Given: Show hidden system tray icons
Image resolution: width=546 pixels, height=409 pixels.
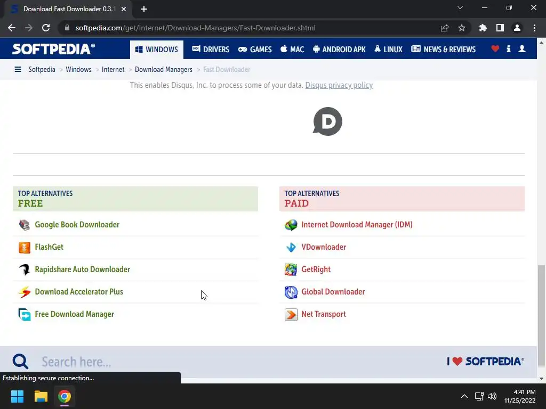Looking at the screenshot, I should [464, 396].
